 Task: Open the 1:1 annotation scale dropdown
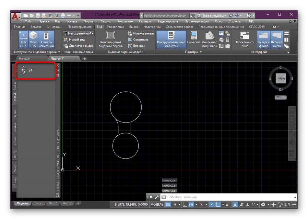(255, 204)
